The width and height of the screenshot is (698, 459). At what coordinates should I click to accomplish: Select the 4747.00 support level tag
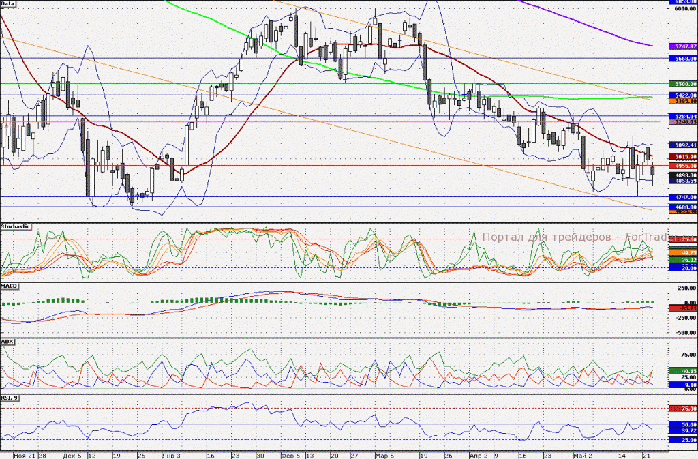coord(683,197)
